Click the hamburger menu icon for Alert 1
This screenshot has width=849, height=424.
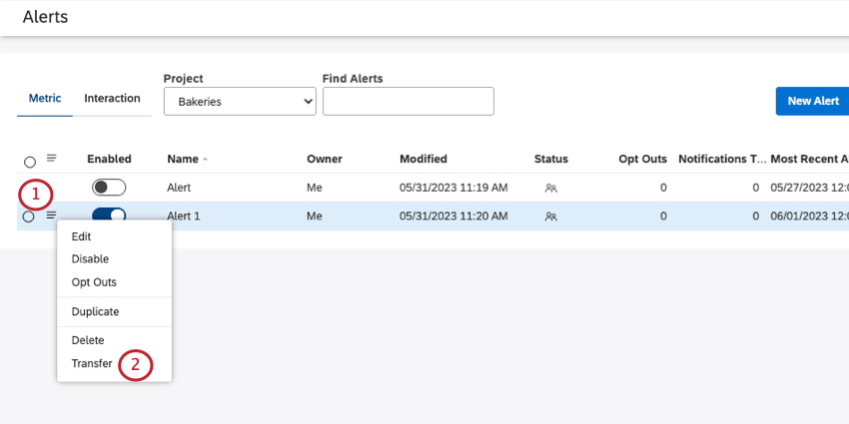[x=51, y=215]
